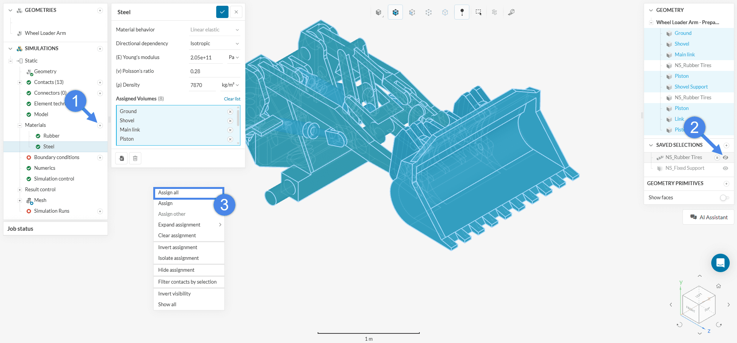This screenshot has width=737, height=343.
Task: Open the AI Assistant button
Action: [x=708, y=217]
